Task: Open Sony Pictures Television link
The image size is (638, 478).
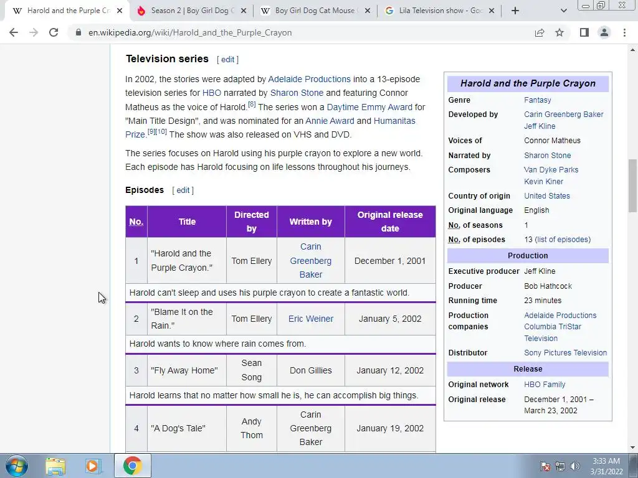Action: (x=565, y=353)
